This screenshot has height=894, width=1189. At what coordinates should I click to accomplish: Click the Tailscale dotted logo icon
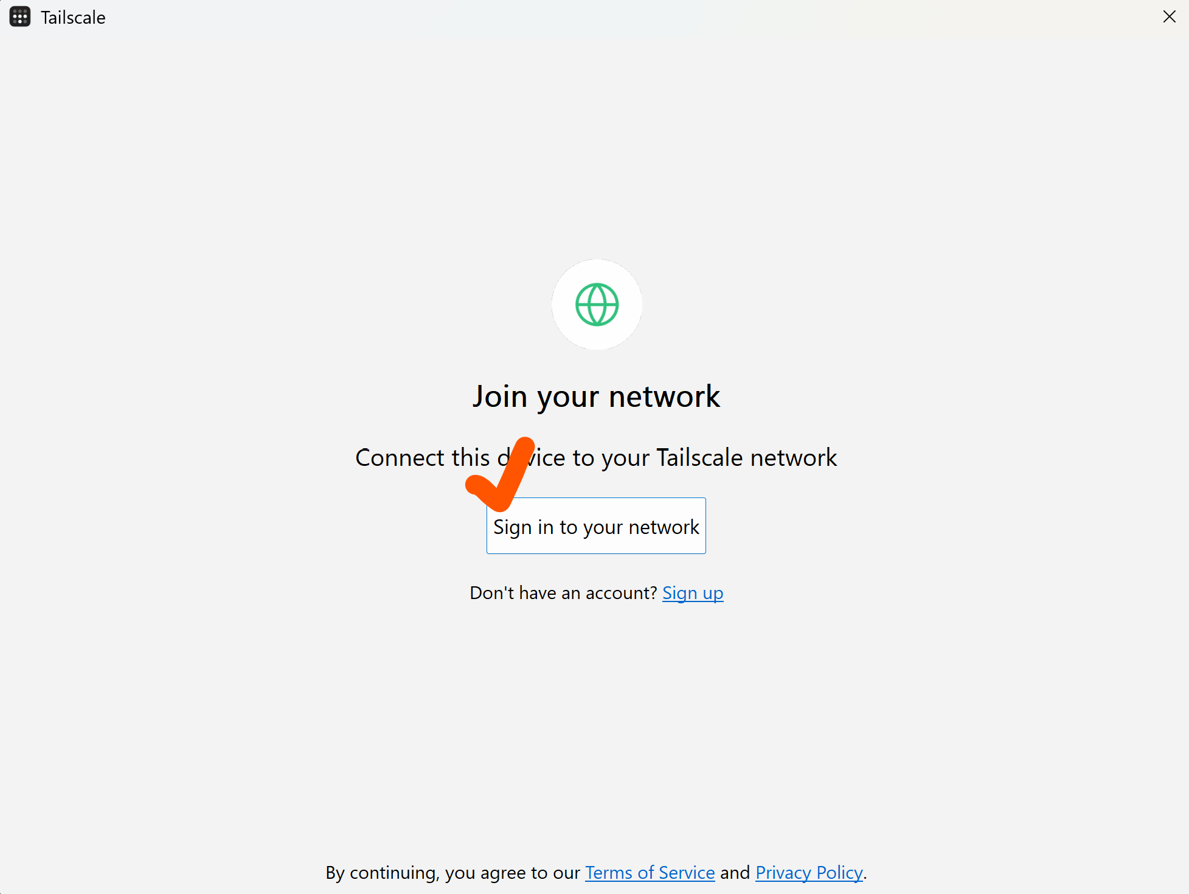[20, 17]
